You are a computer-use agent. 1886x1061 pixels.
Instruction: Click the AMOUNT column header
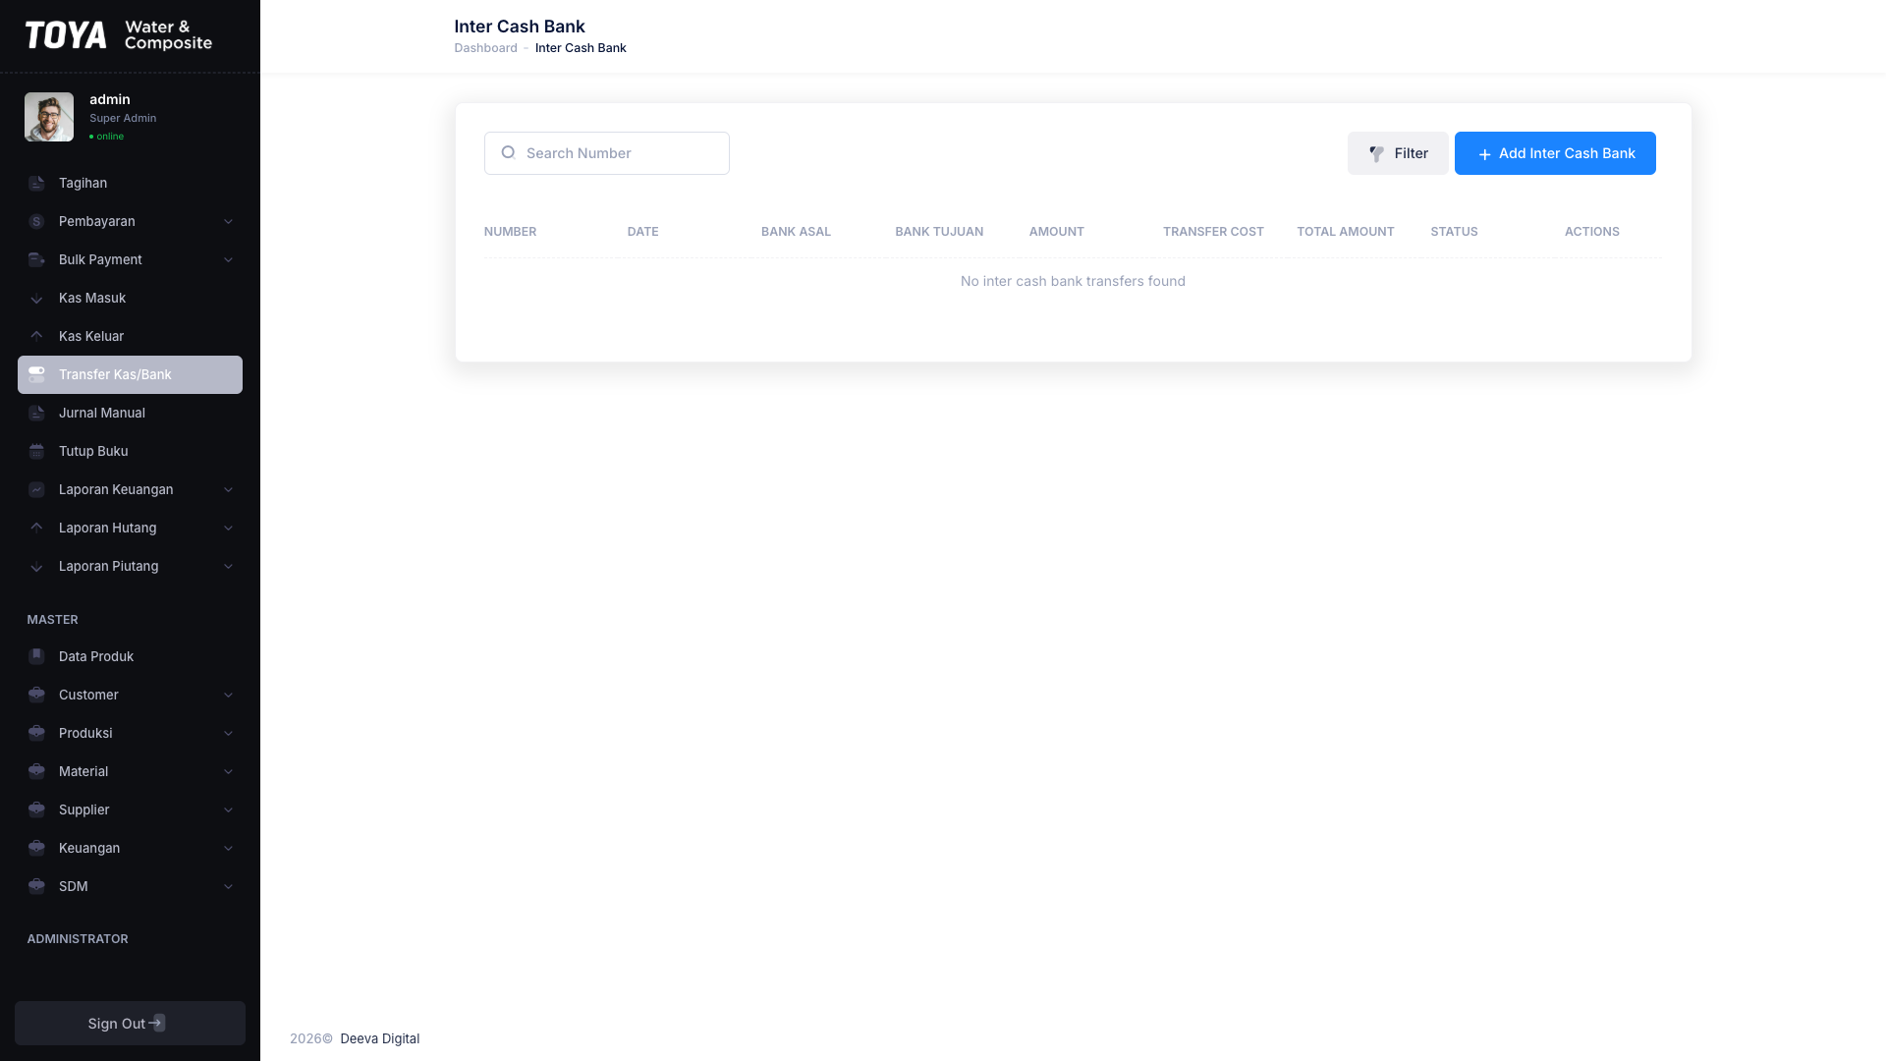(x=1057, y=232)
